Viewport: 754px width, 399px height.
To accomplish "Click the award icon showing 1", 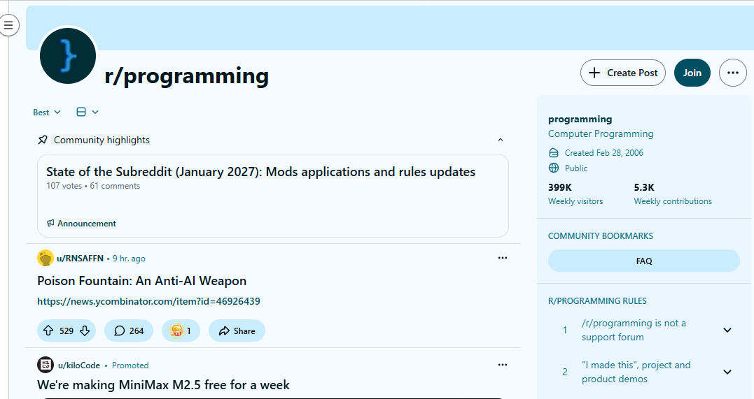I will [181, 331].
